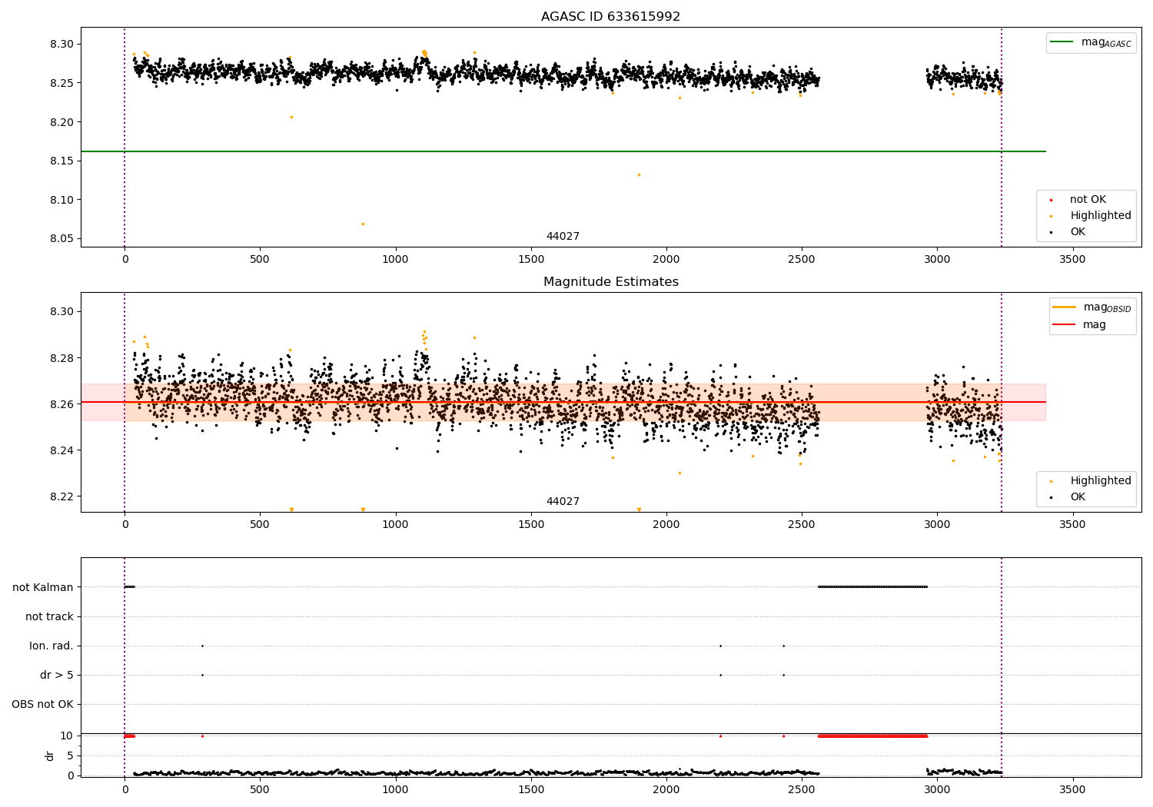Click the 8.05 tick on top plot
This screenshot has height=807, width=1153.
point(62,238)
